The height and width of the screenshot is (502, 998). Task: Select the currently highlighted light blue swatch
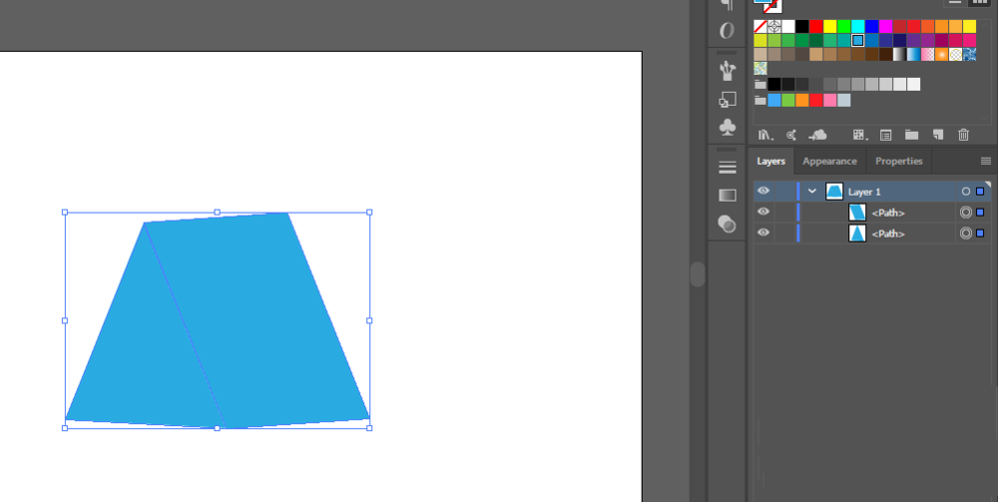[857, 41]
